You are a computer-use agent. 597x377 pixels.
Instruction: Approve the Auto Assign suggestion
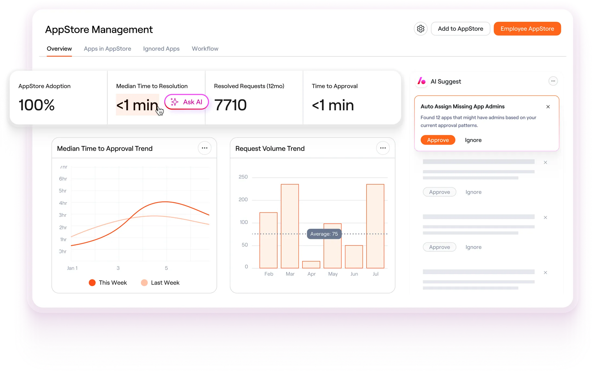coord(438,140)
